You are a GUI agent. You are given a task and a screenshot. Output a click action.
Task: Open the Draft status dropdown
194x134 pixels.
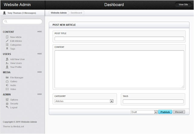[144, 112]
